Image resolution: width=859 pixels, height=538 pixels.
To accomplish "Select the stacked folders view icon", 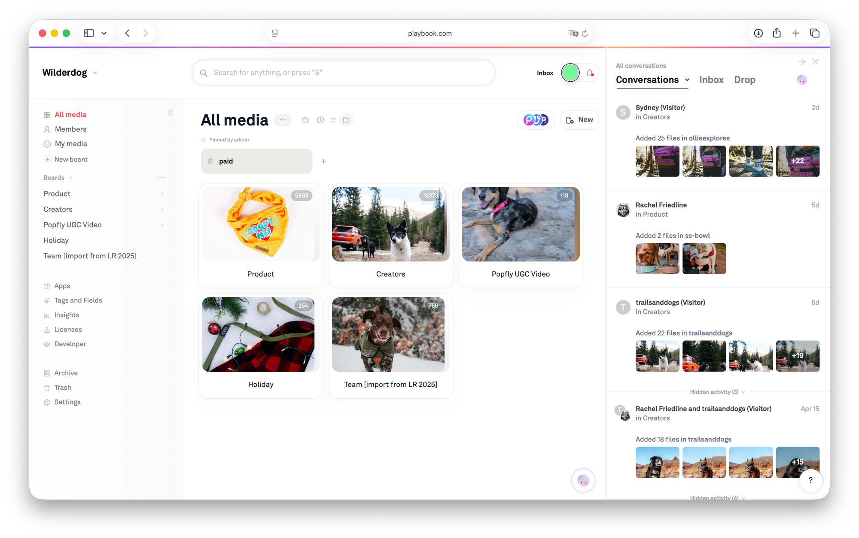I will pyautogui.click(x=306, y=120).
